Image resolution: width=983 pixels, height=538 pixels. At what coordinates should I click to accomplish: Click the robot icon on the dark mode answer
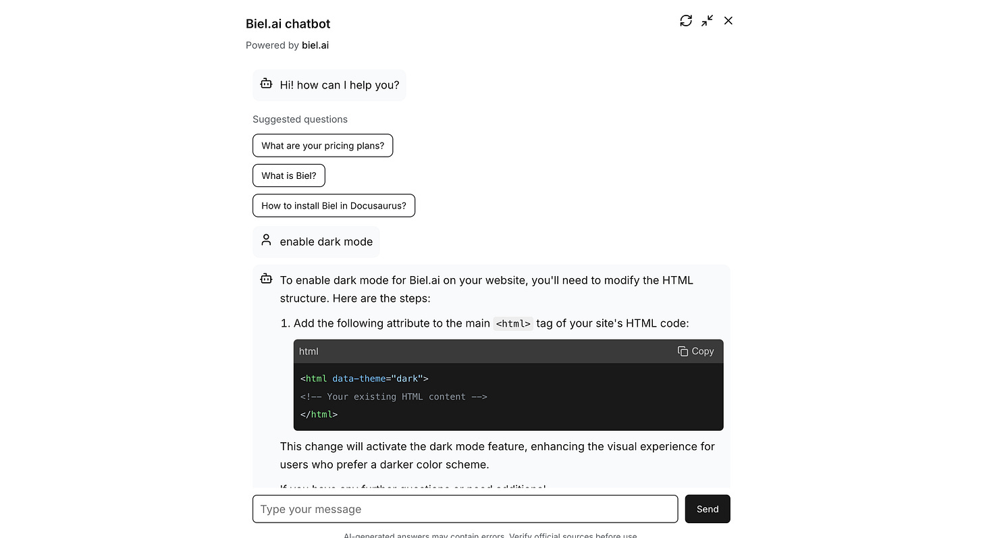coord(266,278)
